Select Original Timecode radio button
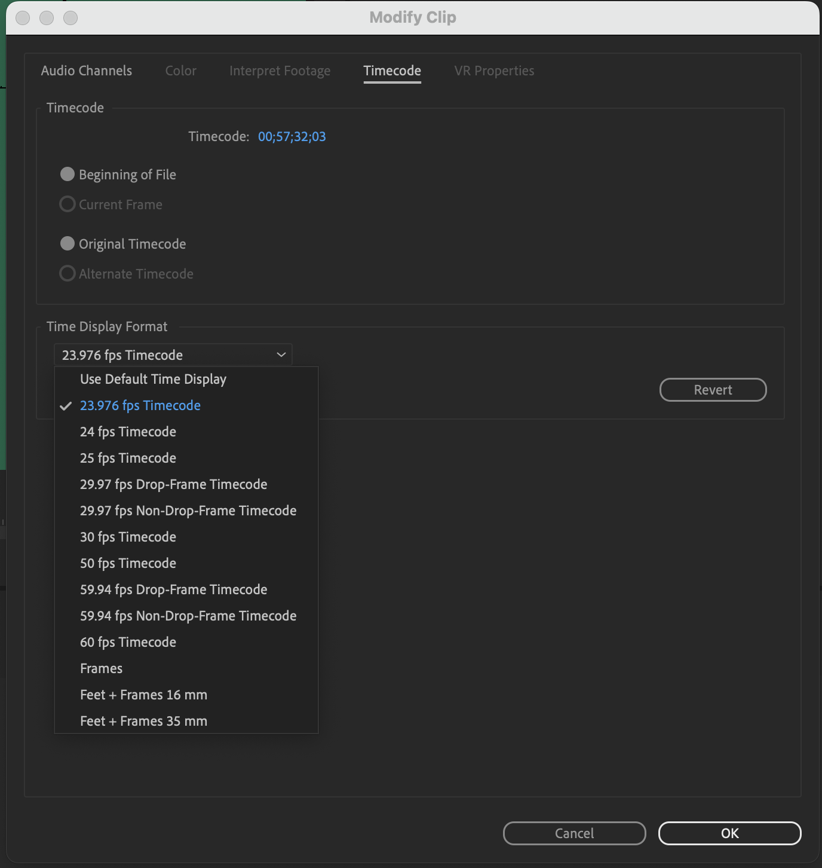 (x=68, y=244)
